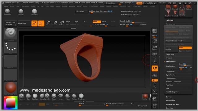Toggle Zsub sculpt mode
Screen dimensions: 198x111
pos(104,22)
